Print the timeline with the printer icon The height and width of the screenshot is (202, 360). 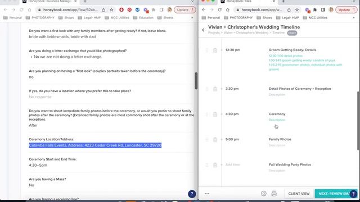point(274,194)
